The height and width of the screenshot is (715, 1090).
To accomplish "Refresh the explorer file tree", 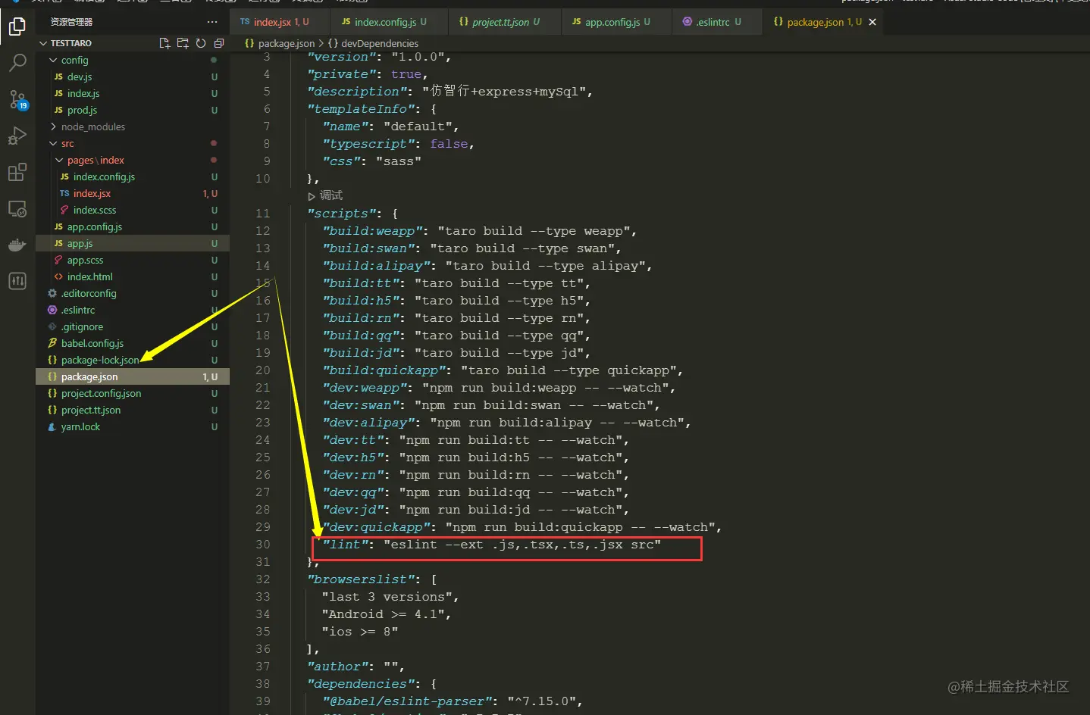I will 201,43.
